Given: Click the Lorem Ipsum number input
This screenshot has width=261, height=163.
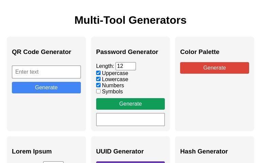Looking at the screenshot, I should coord(53,162).
